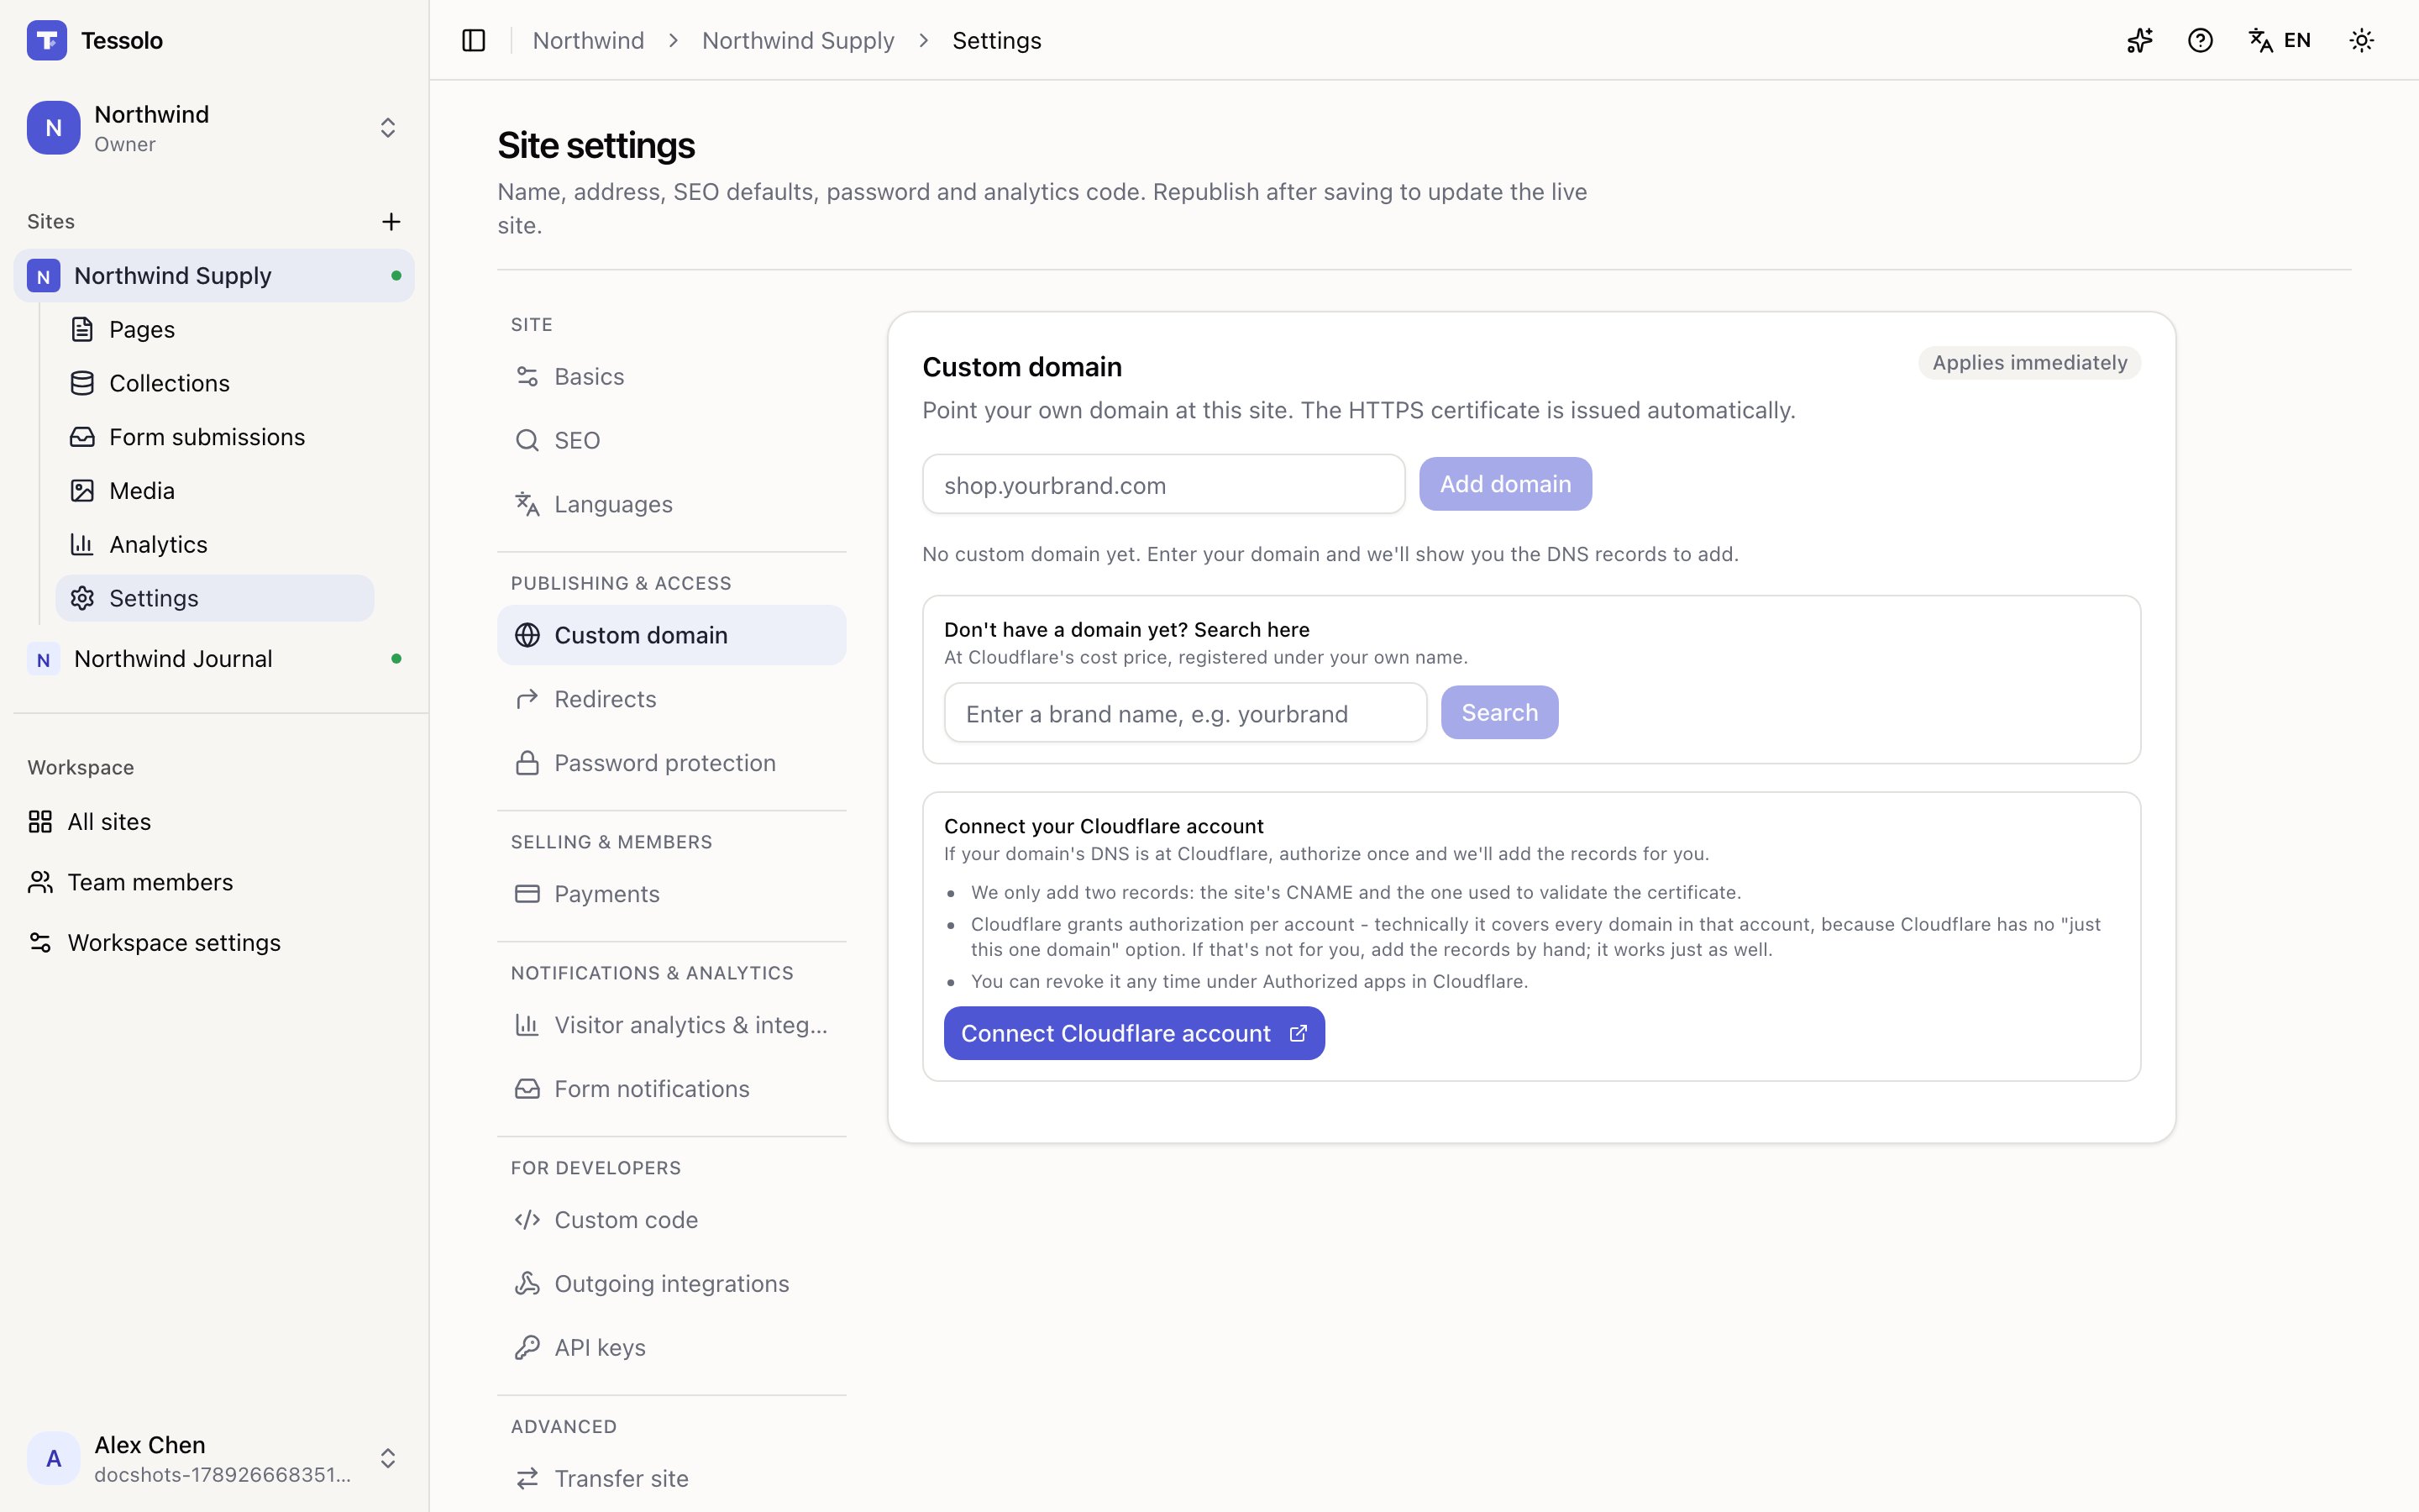Open the Outgoing integrations tab
This screenshot has width=2419, height=1512.
coord(672,1284)
